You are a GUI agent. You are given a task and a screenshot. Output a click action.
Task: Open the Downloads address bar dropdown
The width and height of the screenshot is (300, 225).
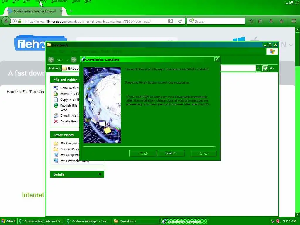[258, 68]
